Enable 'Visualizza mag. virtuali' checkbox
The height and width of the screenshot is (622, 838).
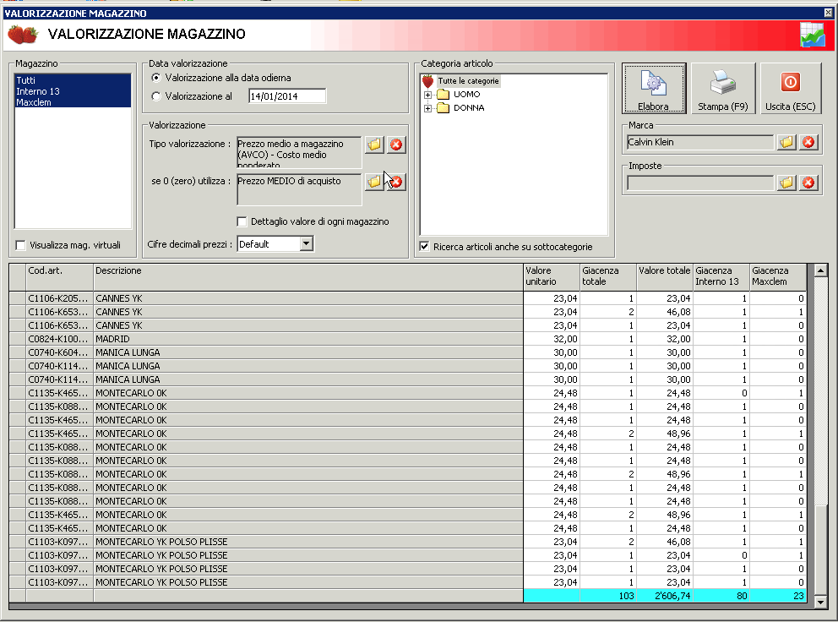pos(21,245)
